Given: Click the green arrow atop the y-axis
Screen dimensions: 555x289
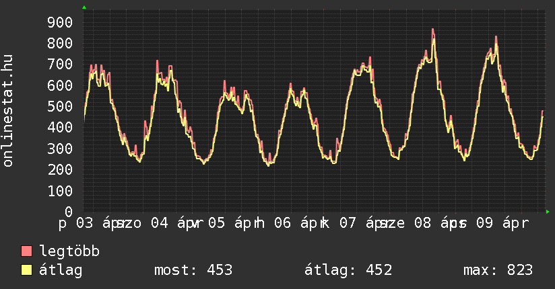Looking at the screenshot, I should [x=84, y=7].
